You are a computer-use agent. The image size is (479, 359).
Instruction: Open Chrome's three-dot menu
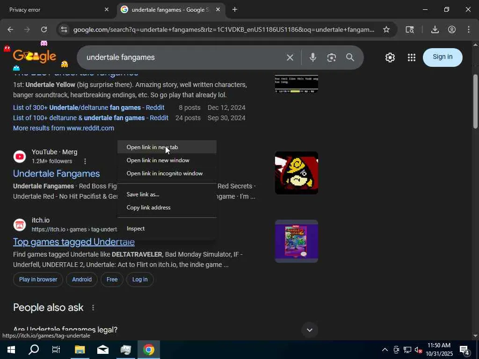469,29
